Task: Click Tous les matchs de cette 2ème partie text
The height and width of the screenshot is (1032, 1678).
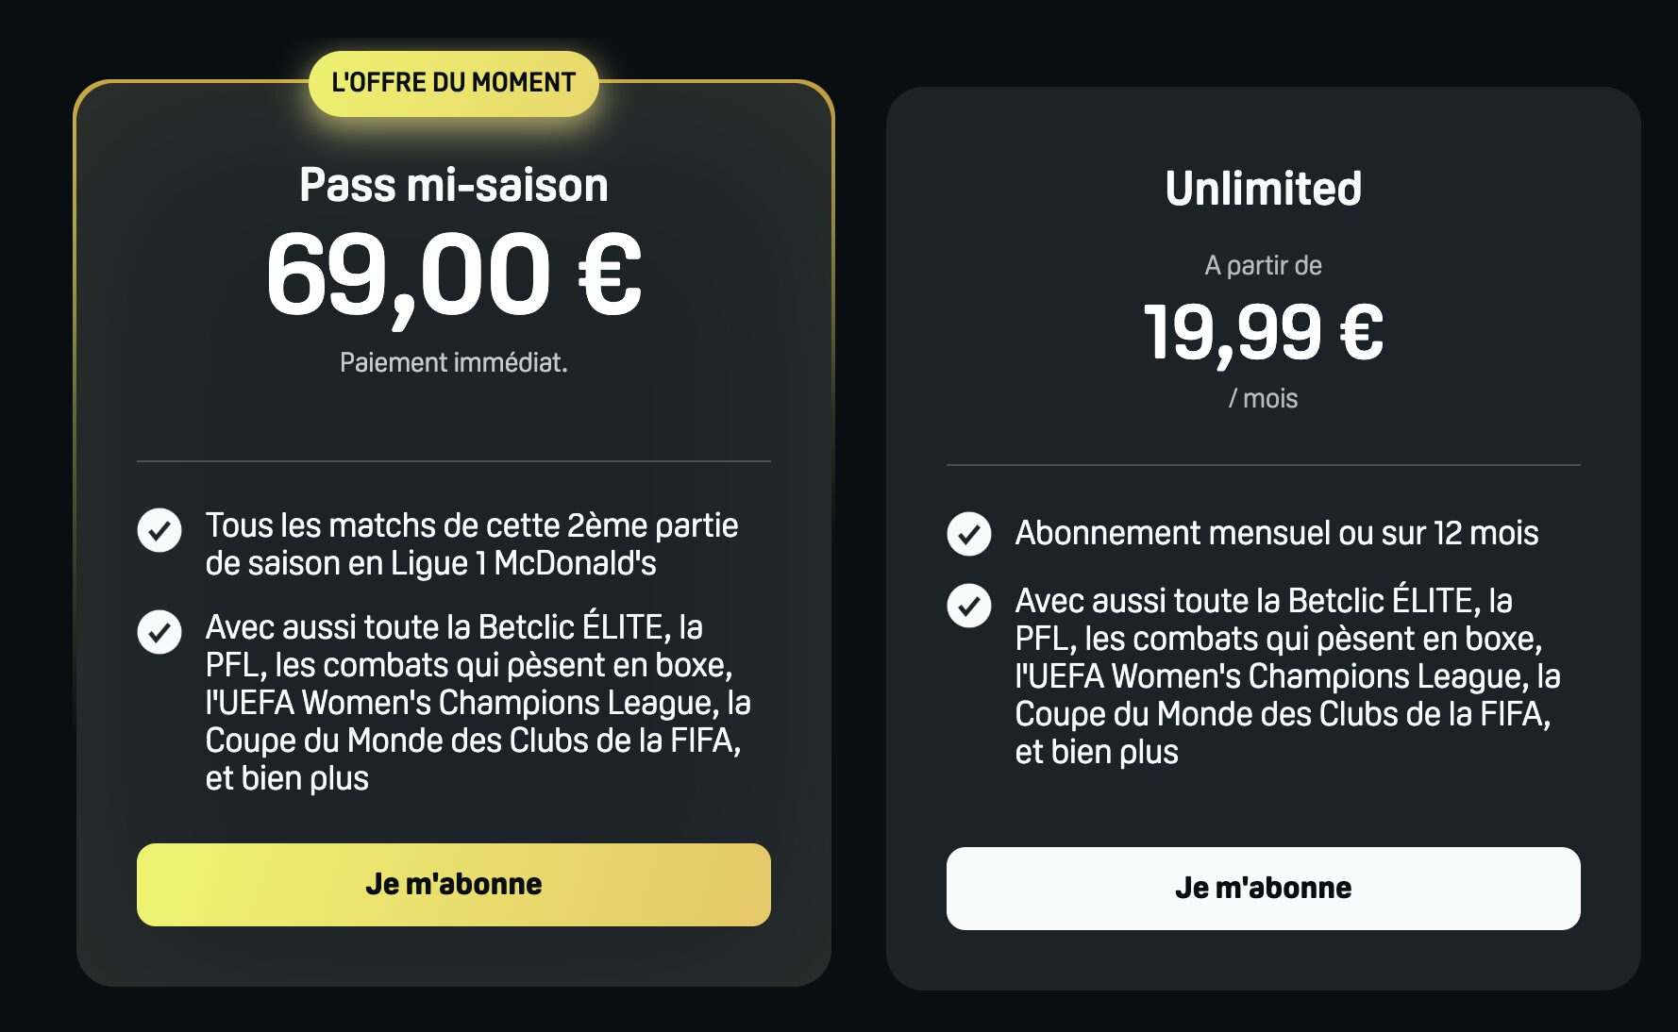Action: 472,525
